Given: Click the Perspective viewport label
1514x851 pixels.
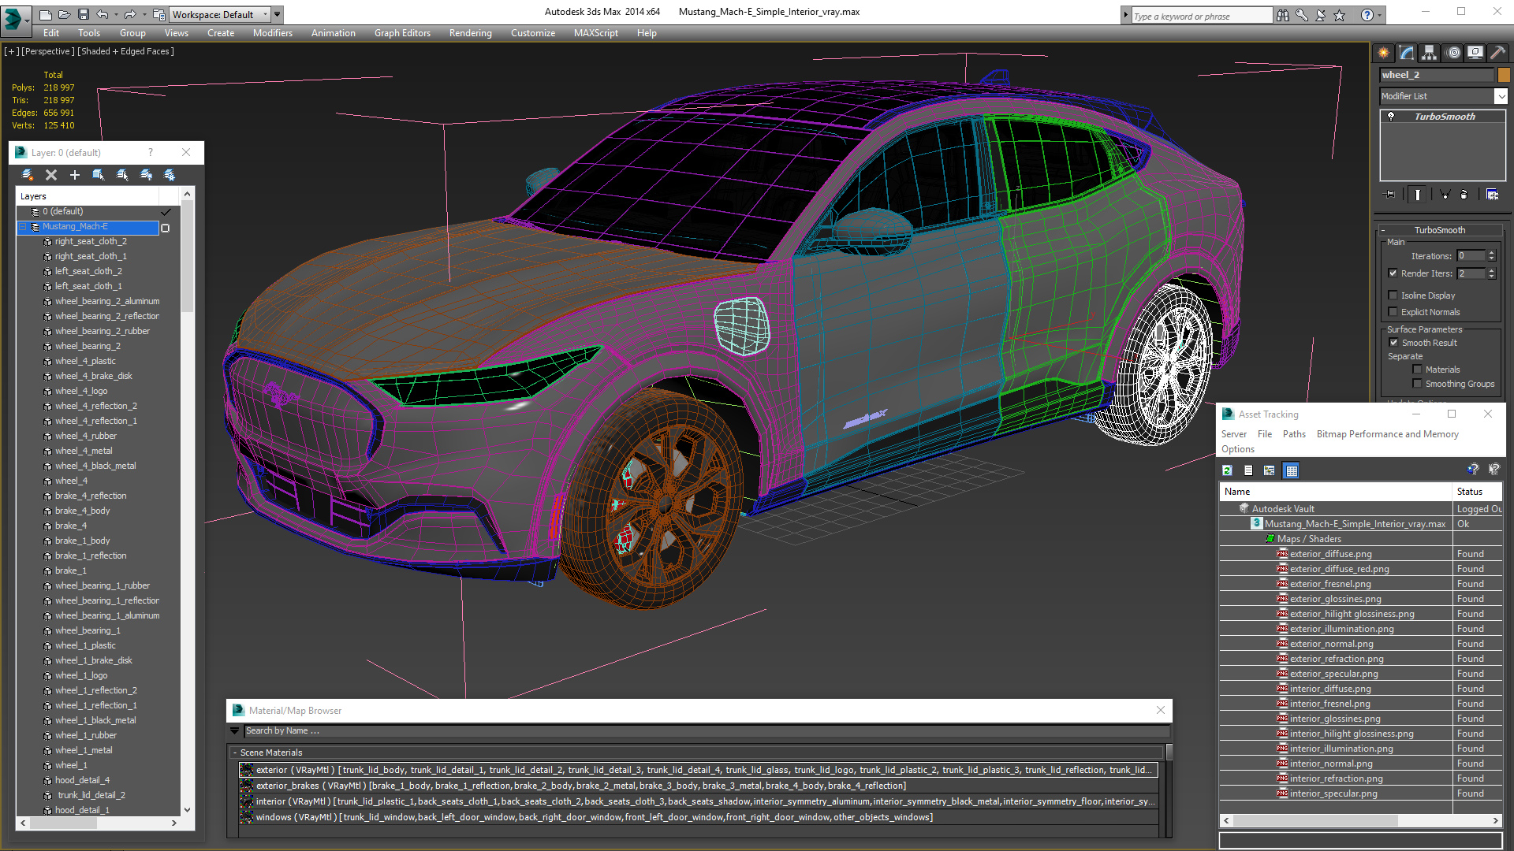Looking at the screenshot, I should click(48, 51).
